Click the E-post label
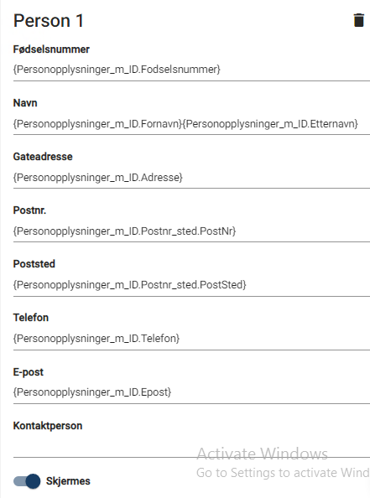Screen dimensions: 370x498 click(x=29, y=372)
